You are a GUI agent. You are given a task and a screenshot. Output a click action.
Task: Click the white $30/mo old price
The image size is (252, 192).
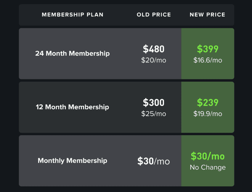(x=154, y=161)
